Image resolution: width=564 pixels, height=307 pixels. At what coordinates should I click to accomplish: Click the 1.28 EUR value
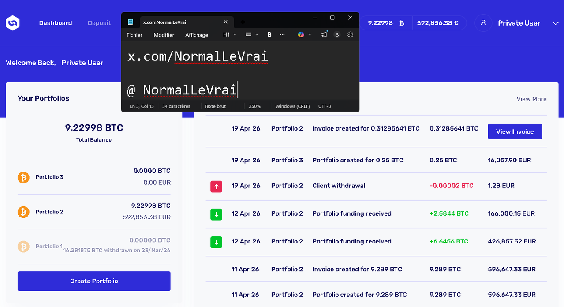tap(501, 186)
